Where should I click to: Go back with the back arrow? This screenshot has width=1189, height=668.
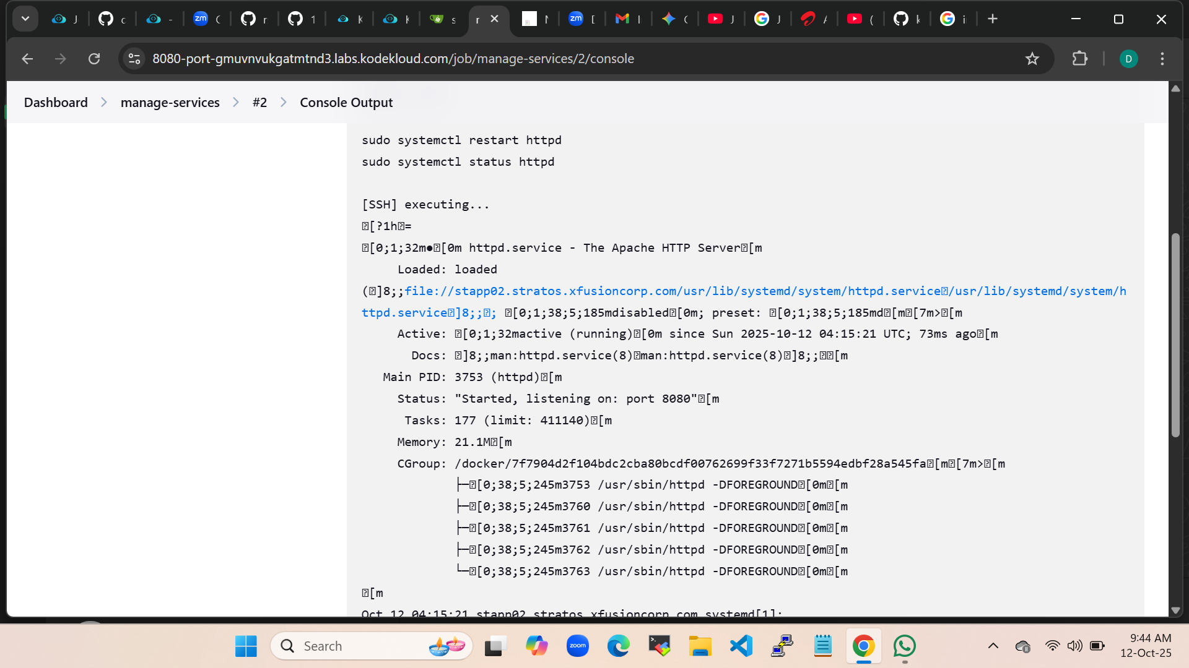click(27, 59)
